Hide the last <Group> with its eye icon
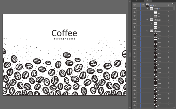Screen dimensions: 176x109 [x=135, y=31]
